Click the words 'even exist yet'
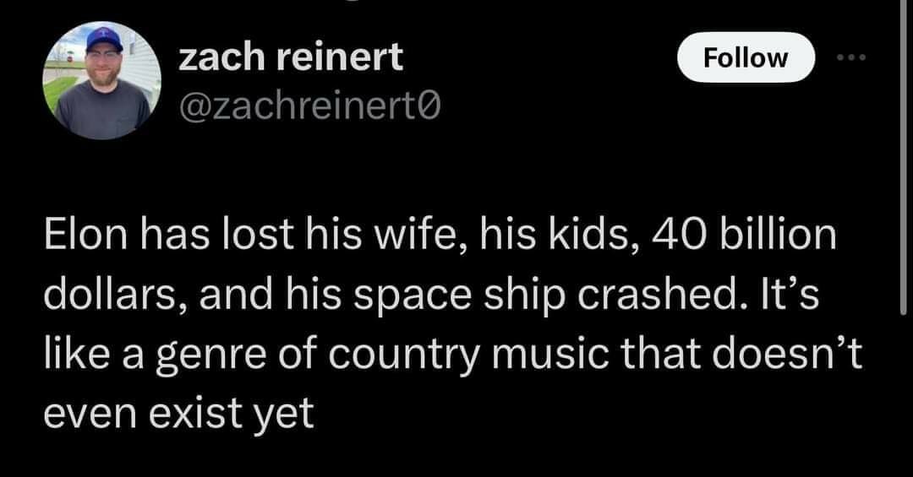The width and height of the screenshot is (913, 477). point(178,415)
